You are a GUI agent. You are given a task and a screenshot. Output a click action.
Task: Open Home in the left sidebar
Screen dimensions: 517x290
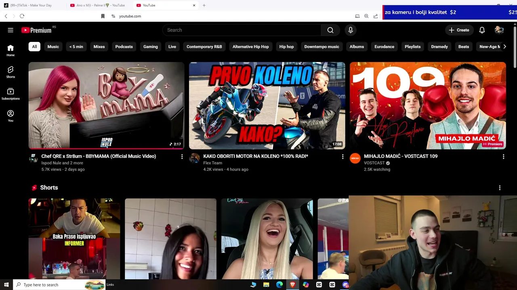(11, 50)
